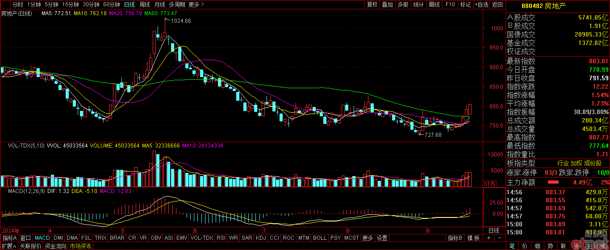Select the BRAR indicator tab
Viewport: 610px width, 250px height.
click(117, 238)
